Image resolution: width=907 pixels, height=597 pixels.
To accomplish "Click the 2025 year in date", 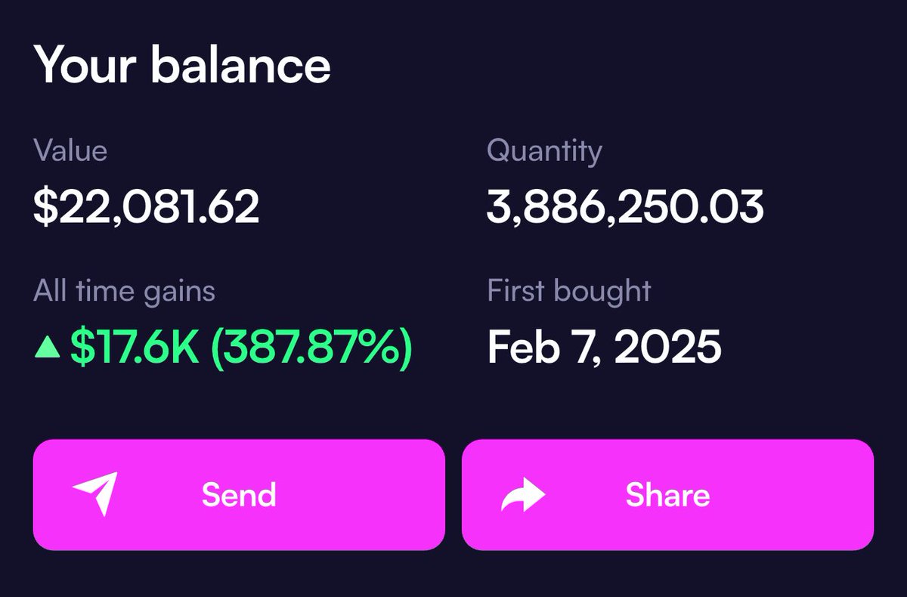I will [x=667, y=348].
